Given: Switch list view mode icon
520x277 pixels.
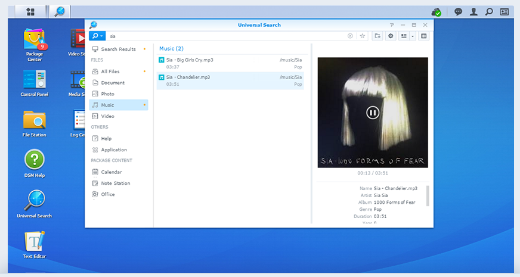Looking at the screenshot, I should click(x=404, y=36).
